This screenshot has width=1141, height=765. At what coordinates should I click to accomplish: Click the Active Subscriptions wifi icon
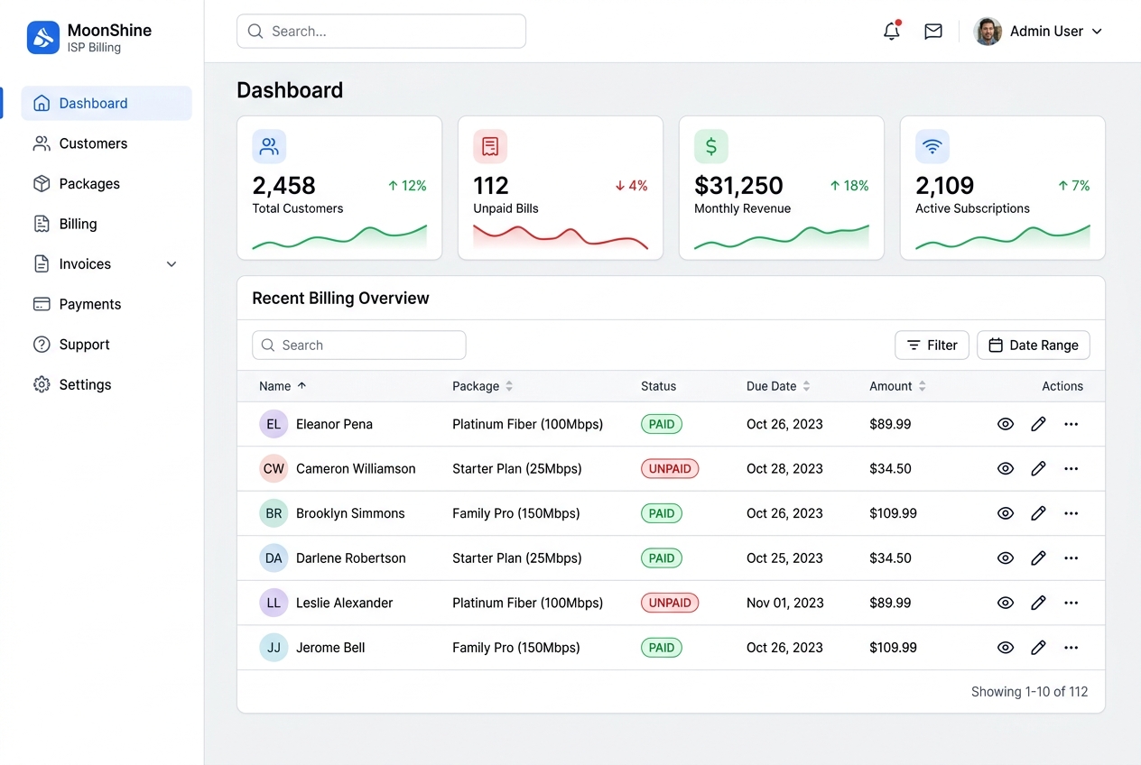tap(932, 146)
